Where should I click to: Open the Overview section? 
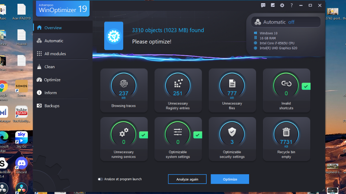tap(63, 28)
